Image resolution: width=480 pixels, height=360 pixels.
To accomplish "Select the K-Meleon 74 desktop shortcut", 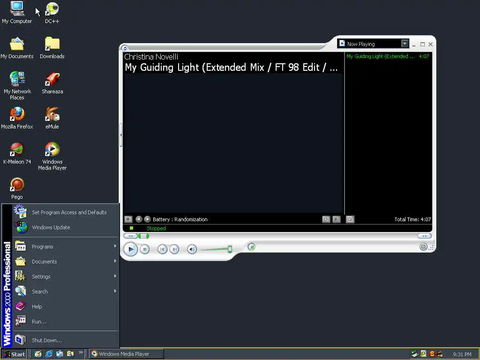I will (17, 154).
